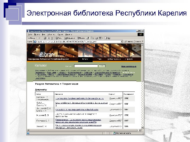Click the Refresh page toolbar icon
This screenshot has height=142, width=190.
(x=49, y=38)
